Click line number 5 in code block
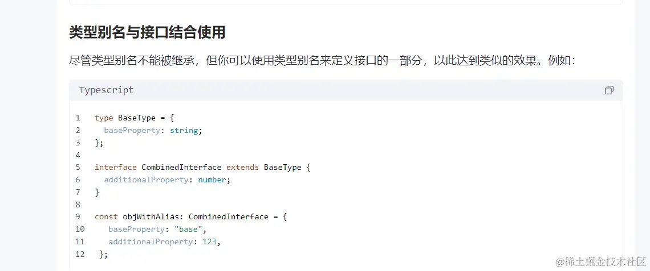 [78, 168]
